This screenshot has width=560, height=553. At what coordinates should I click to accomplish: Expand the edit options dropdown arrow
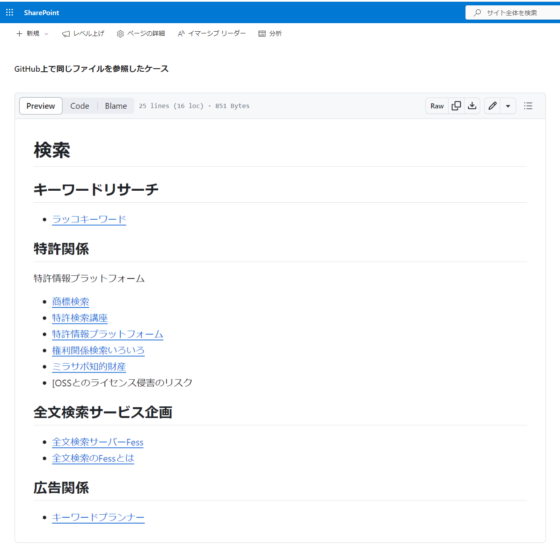pyautogui.click(x=508, y=106)
